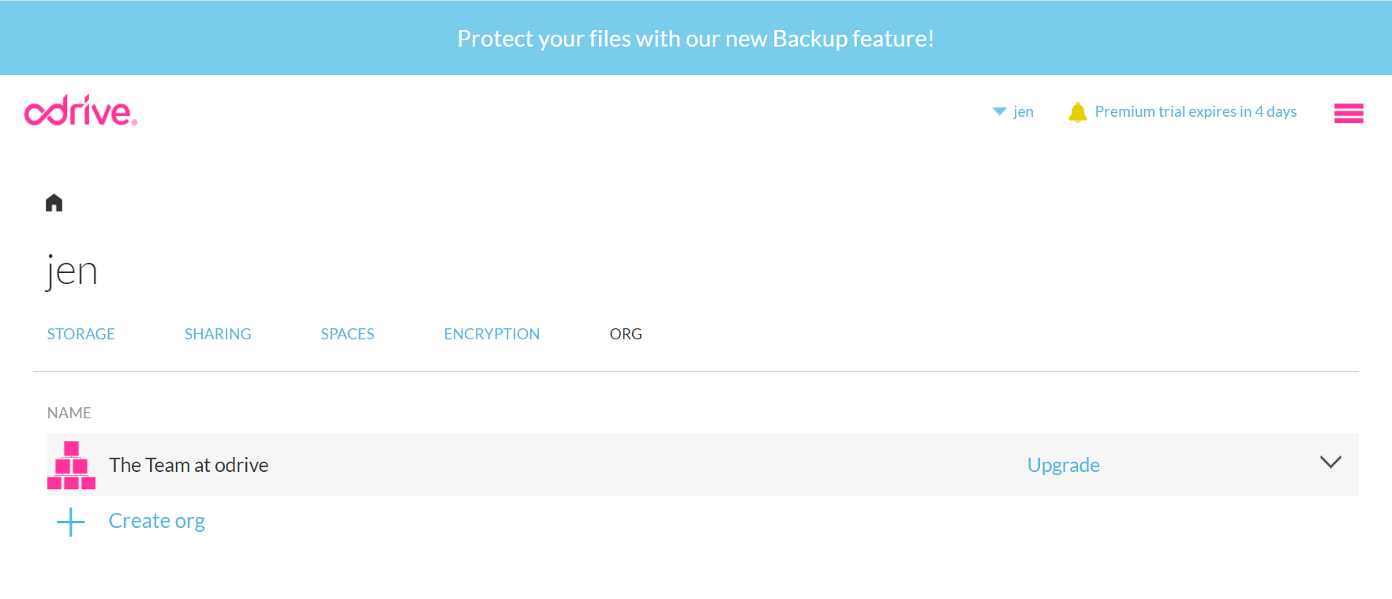
Task: Click the plus icon to create org
Action: tap(71, 522)
